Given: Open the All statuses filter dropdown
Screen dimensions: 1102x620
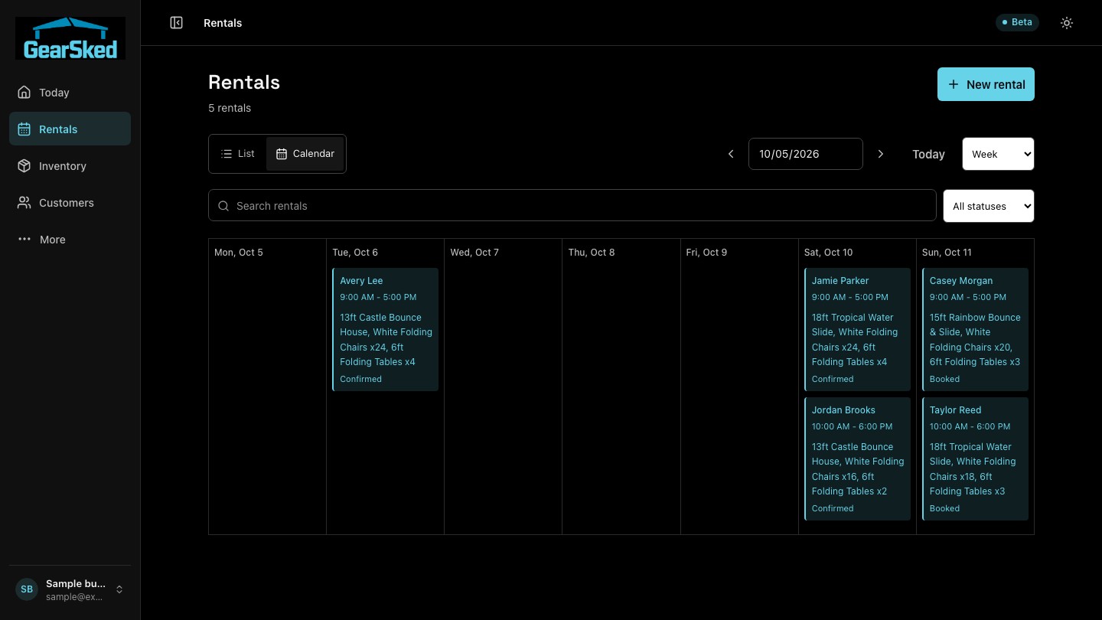Looking at the screenshot, I should click(x=989, y=206).
